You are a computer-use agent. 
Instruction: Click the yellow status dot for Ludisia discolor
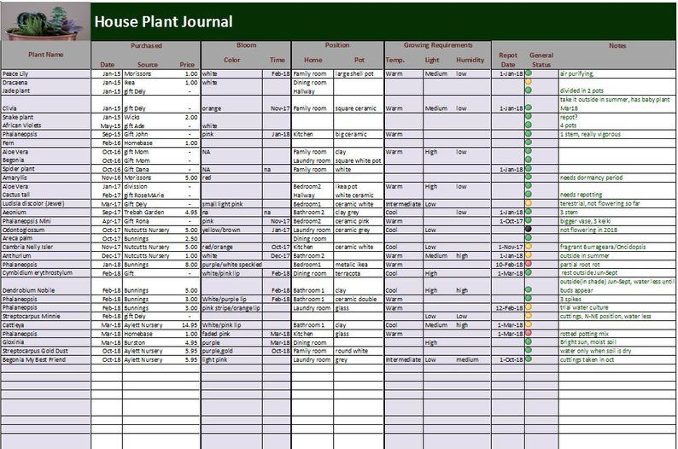click(x=528, y=203)
